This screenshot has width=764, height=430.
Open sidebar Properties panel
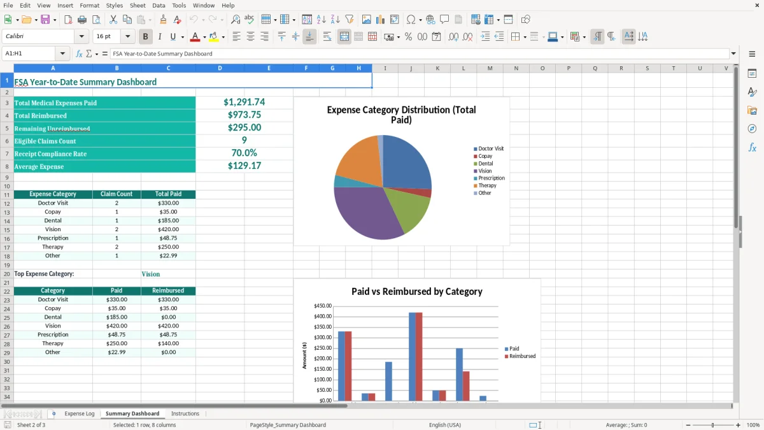(x=752, y=73)
